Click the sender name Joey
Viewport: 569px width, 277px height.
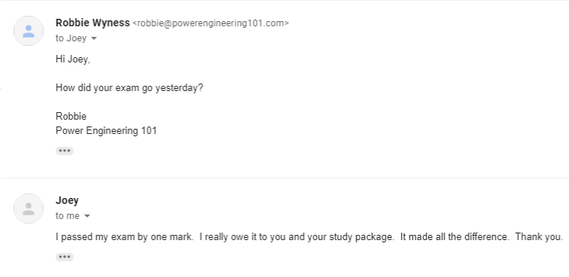coord(67,200)
